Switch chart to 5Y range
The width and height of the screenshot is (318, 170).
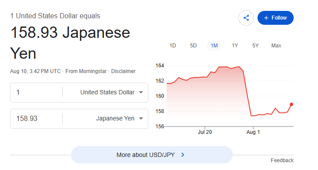[255, 46]
